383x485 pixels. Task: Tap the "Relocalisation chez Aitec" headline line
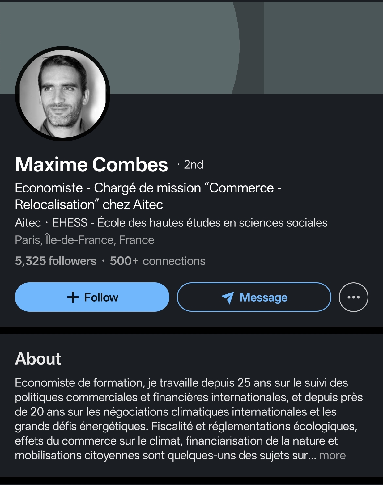(x=89, y=205)
